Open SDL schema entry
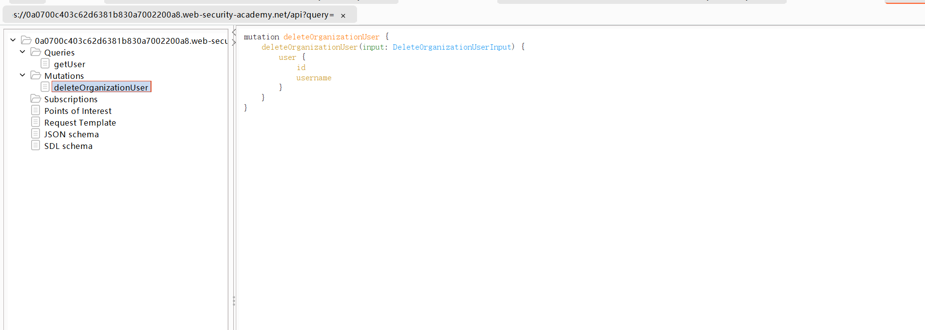 pos(68,146)
